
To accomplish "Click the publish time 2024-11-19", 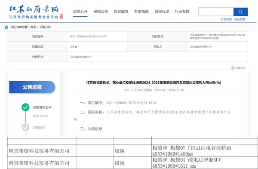I will pyautogui.click(x=176, y=90).
